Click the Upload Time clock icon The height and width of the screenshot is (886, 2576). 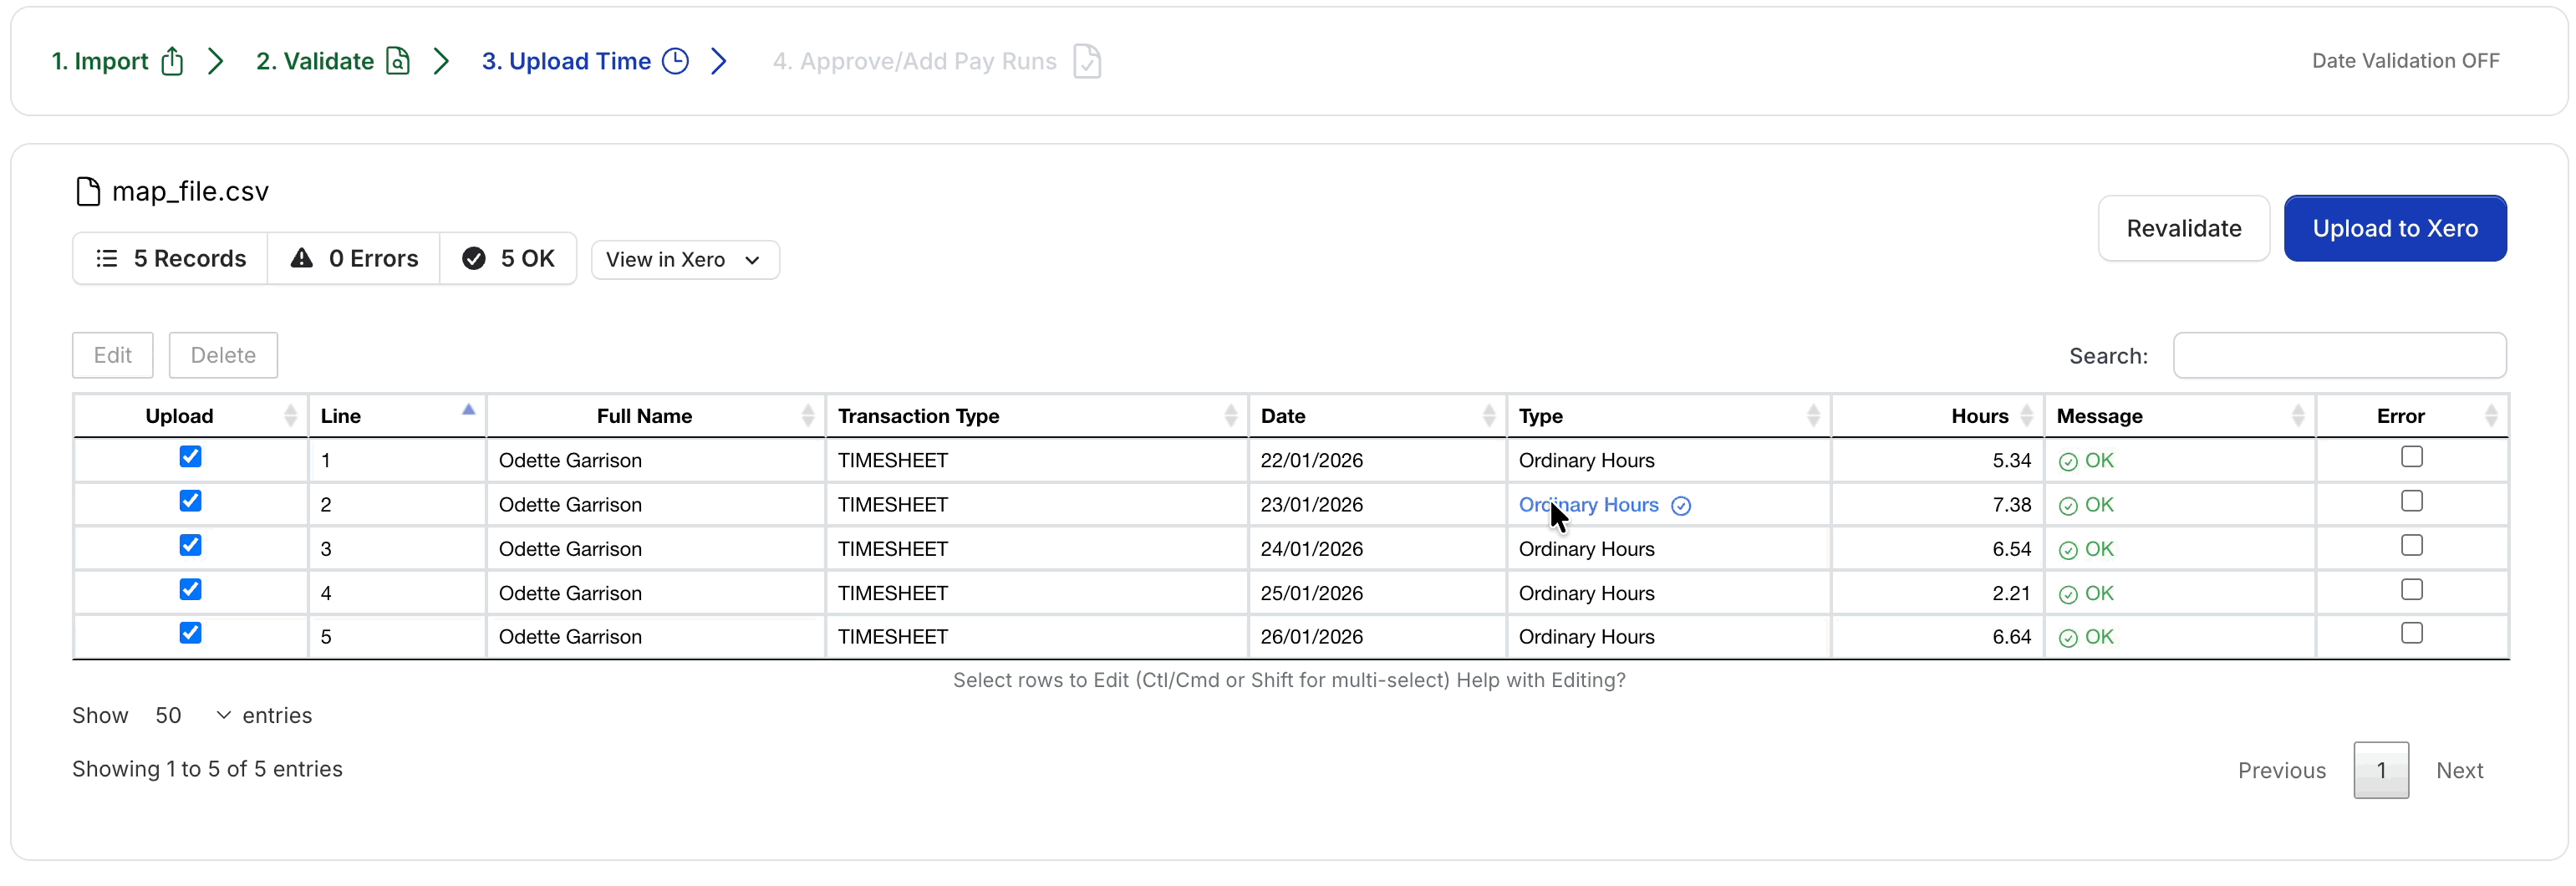pyautogui.click(x=676, y=61)
